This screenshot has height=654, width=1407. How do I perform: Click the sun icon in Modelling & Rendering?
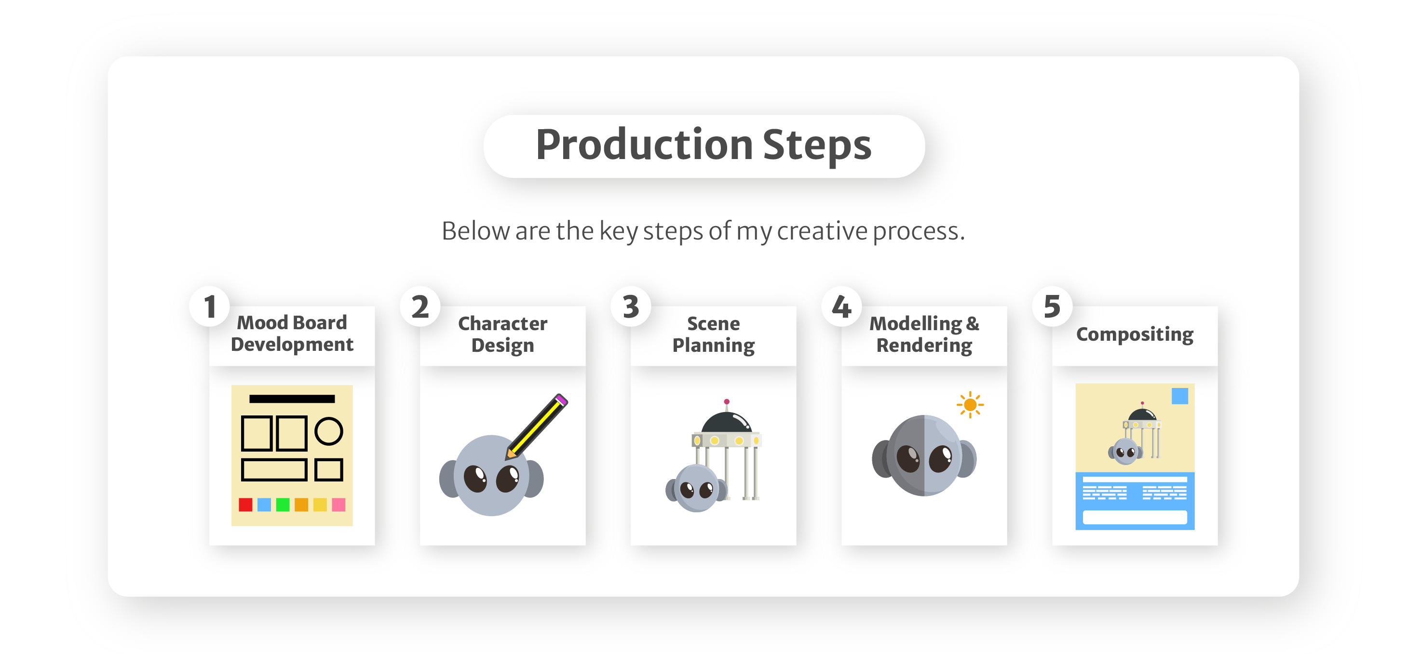[x=970, y=404]
